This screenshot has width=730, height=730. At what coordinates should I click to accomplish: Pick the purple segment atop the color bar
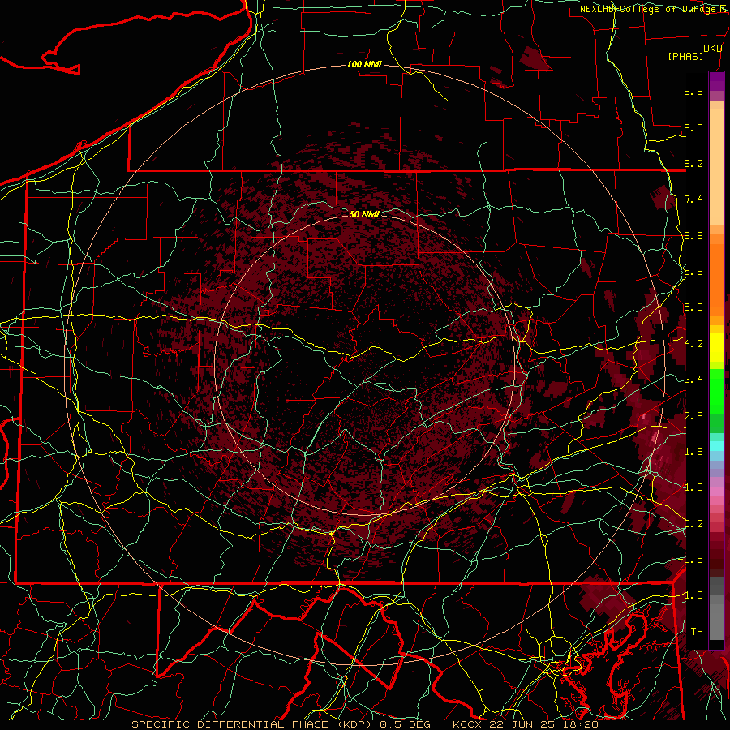(x=716, y=81)
